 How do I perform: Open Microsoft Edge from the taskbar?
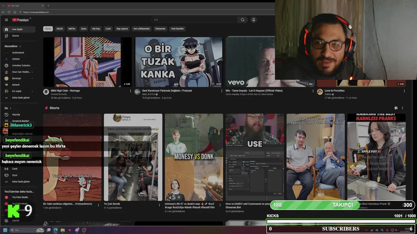(x=55, y=230)
